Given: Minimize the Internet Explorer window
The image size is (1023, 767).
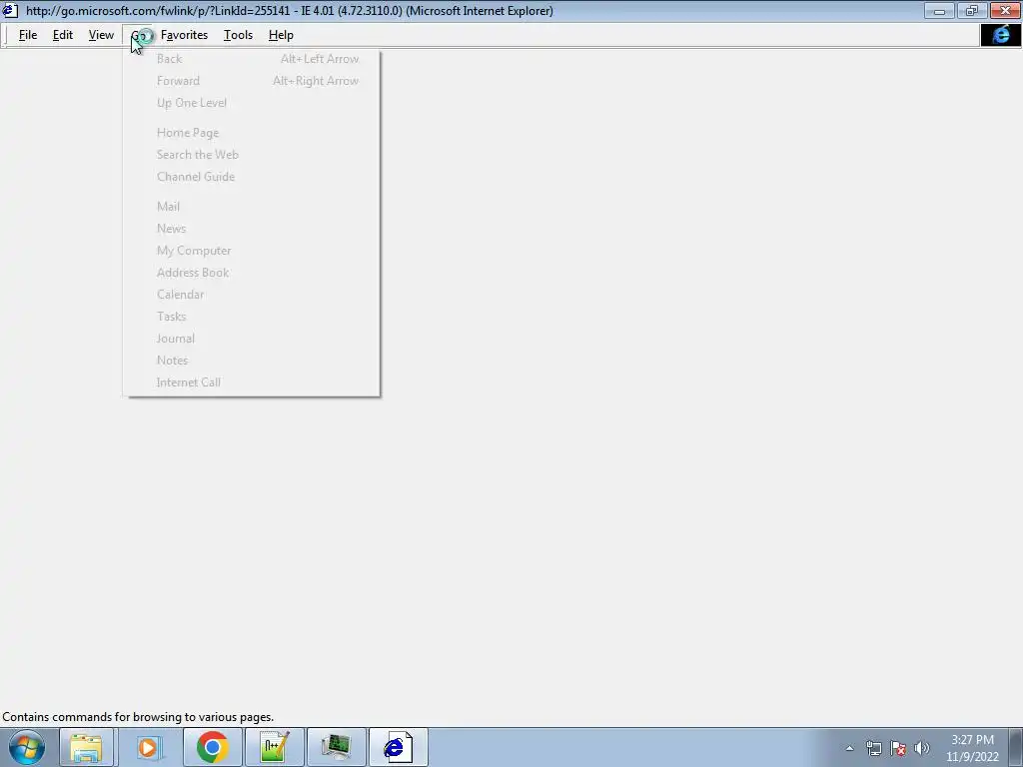Looking at the screenshot, I should (x=939, y=10).
